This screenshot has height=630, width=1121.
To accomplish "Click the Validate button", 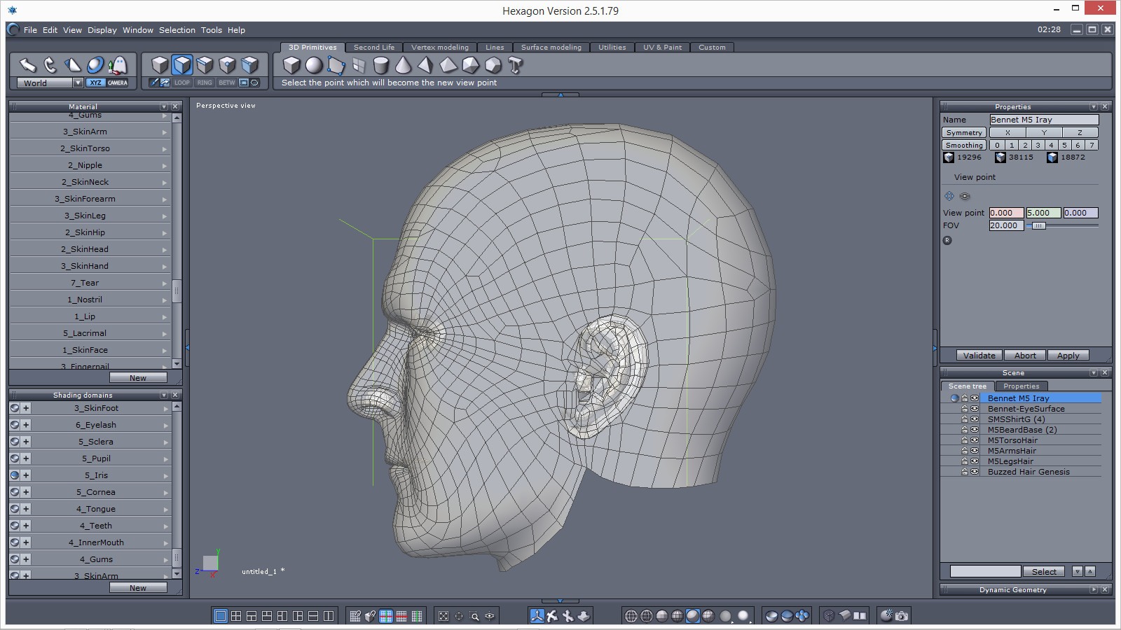I will [979, 356].
